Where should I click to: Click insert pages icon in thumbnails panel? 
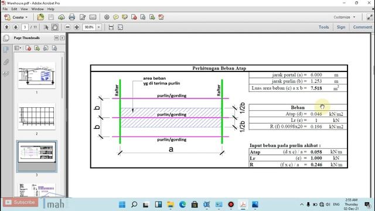(37, 48)
